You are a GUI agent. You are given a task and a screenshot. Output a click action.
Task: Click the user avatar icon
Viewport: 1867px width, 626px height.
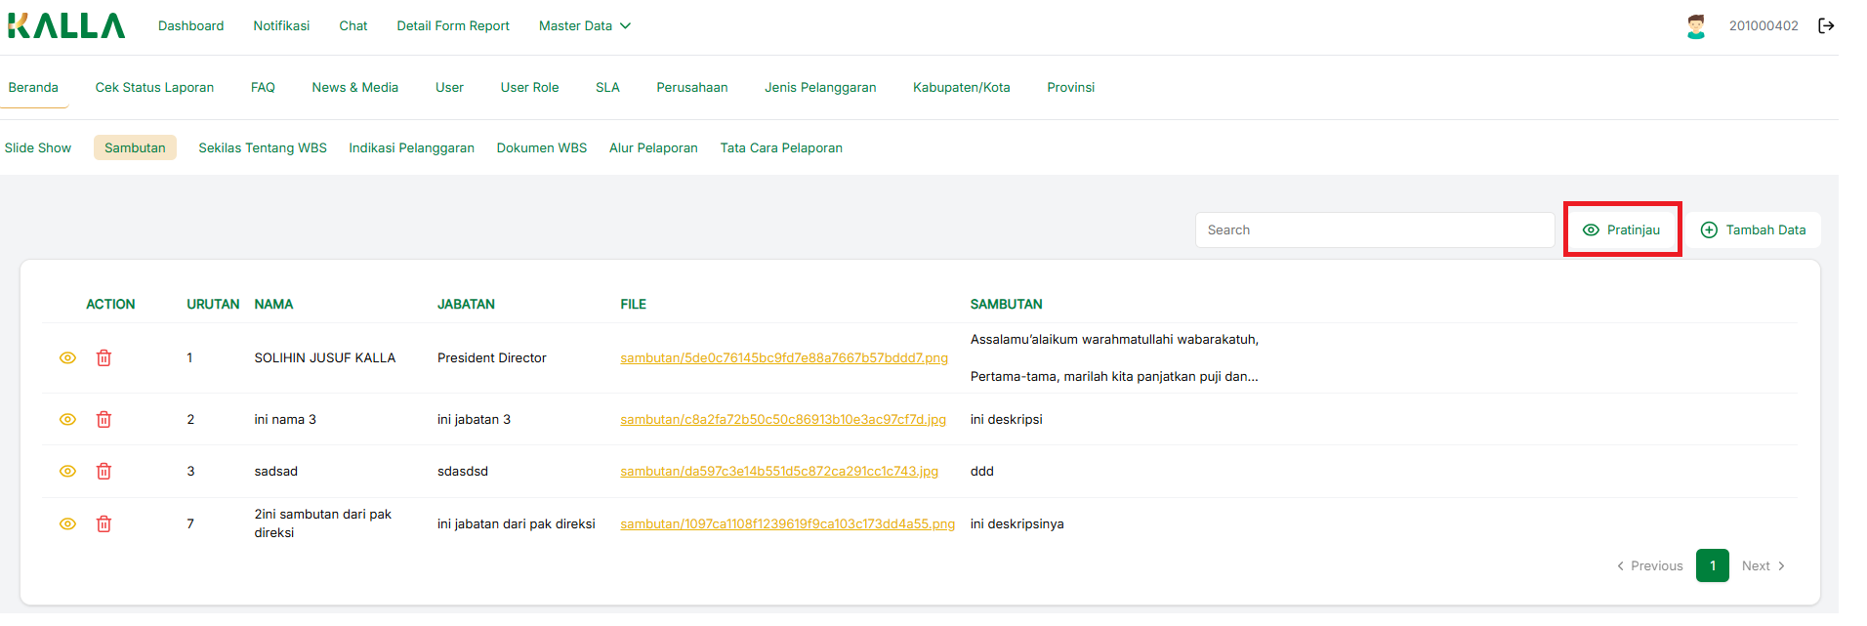click(1695, 26)
